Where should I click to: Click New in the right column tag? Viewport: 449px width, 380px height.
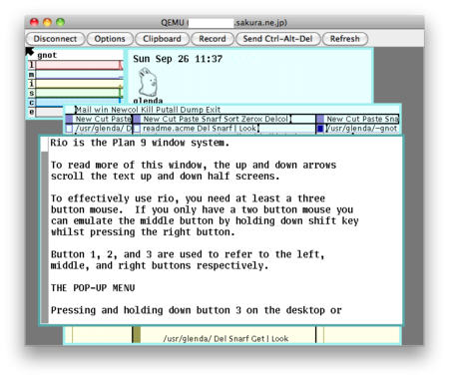[x=335, y=119]
